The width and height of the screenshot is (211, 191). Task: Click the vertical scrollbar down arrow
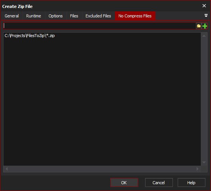pos(204,162)
